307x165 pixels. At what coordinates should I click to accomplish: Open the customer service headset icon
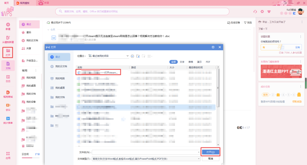click(255, 12)
